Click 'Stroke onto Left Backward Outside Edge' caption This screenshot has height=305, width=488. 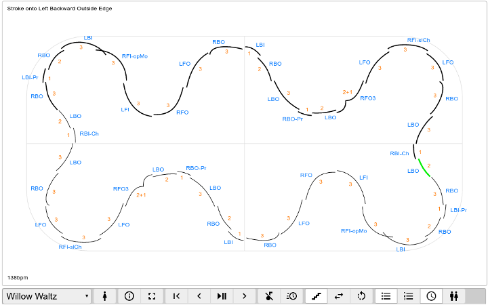coord(60,9)
